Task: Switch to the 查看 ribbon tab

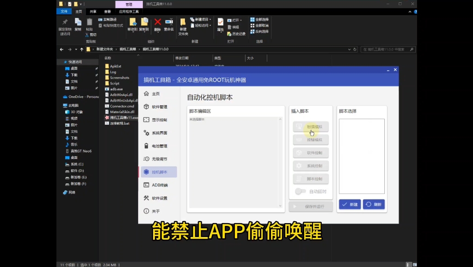Action: point(107,12)
